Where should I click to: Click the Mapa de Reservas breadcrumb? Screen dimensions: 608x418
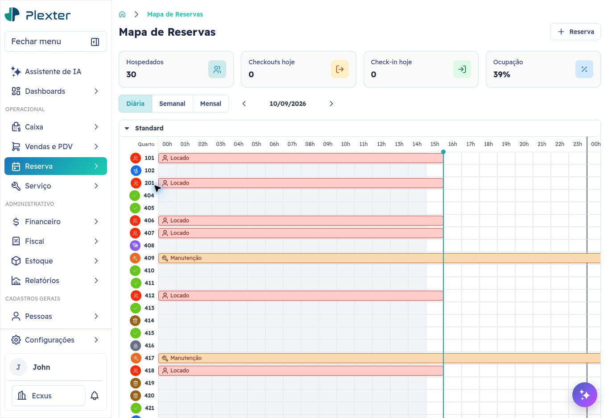175,14
